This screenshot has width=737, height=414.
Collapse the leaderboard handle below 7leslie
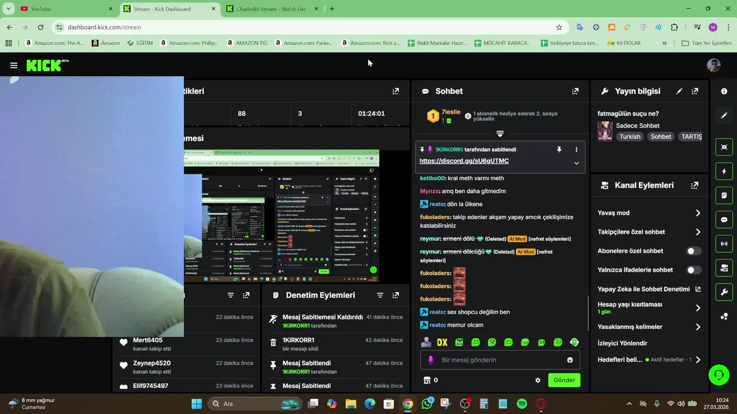point(500,134)
